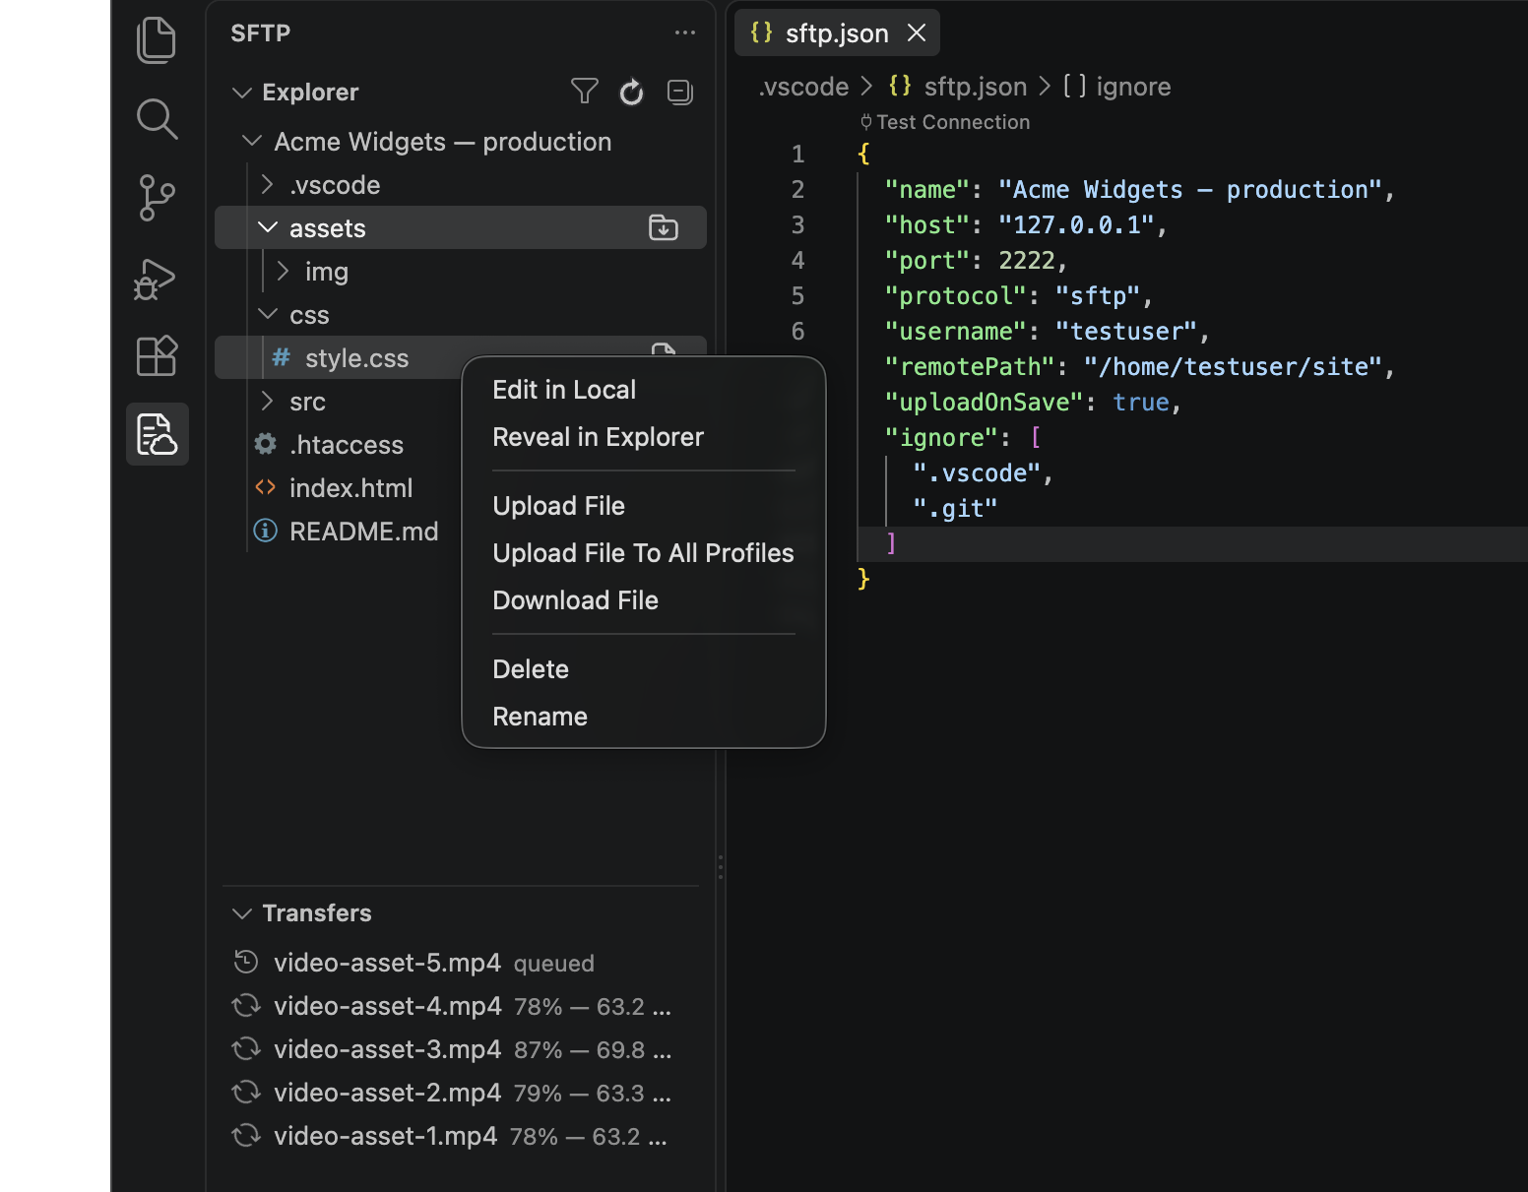Click the JSON braces icon in sftp.json tab
The image size is (1528, 1192).
tap(761, 32)
